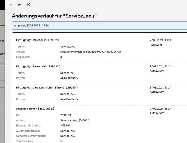Screen dimensions: 187x143
Task: Select the 'Hinzugefügt: Material' entry header
Action: (x=38, y=40)
